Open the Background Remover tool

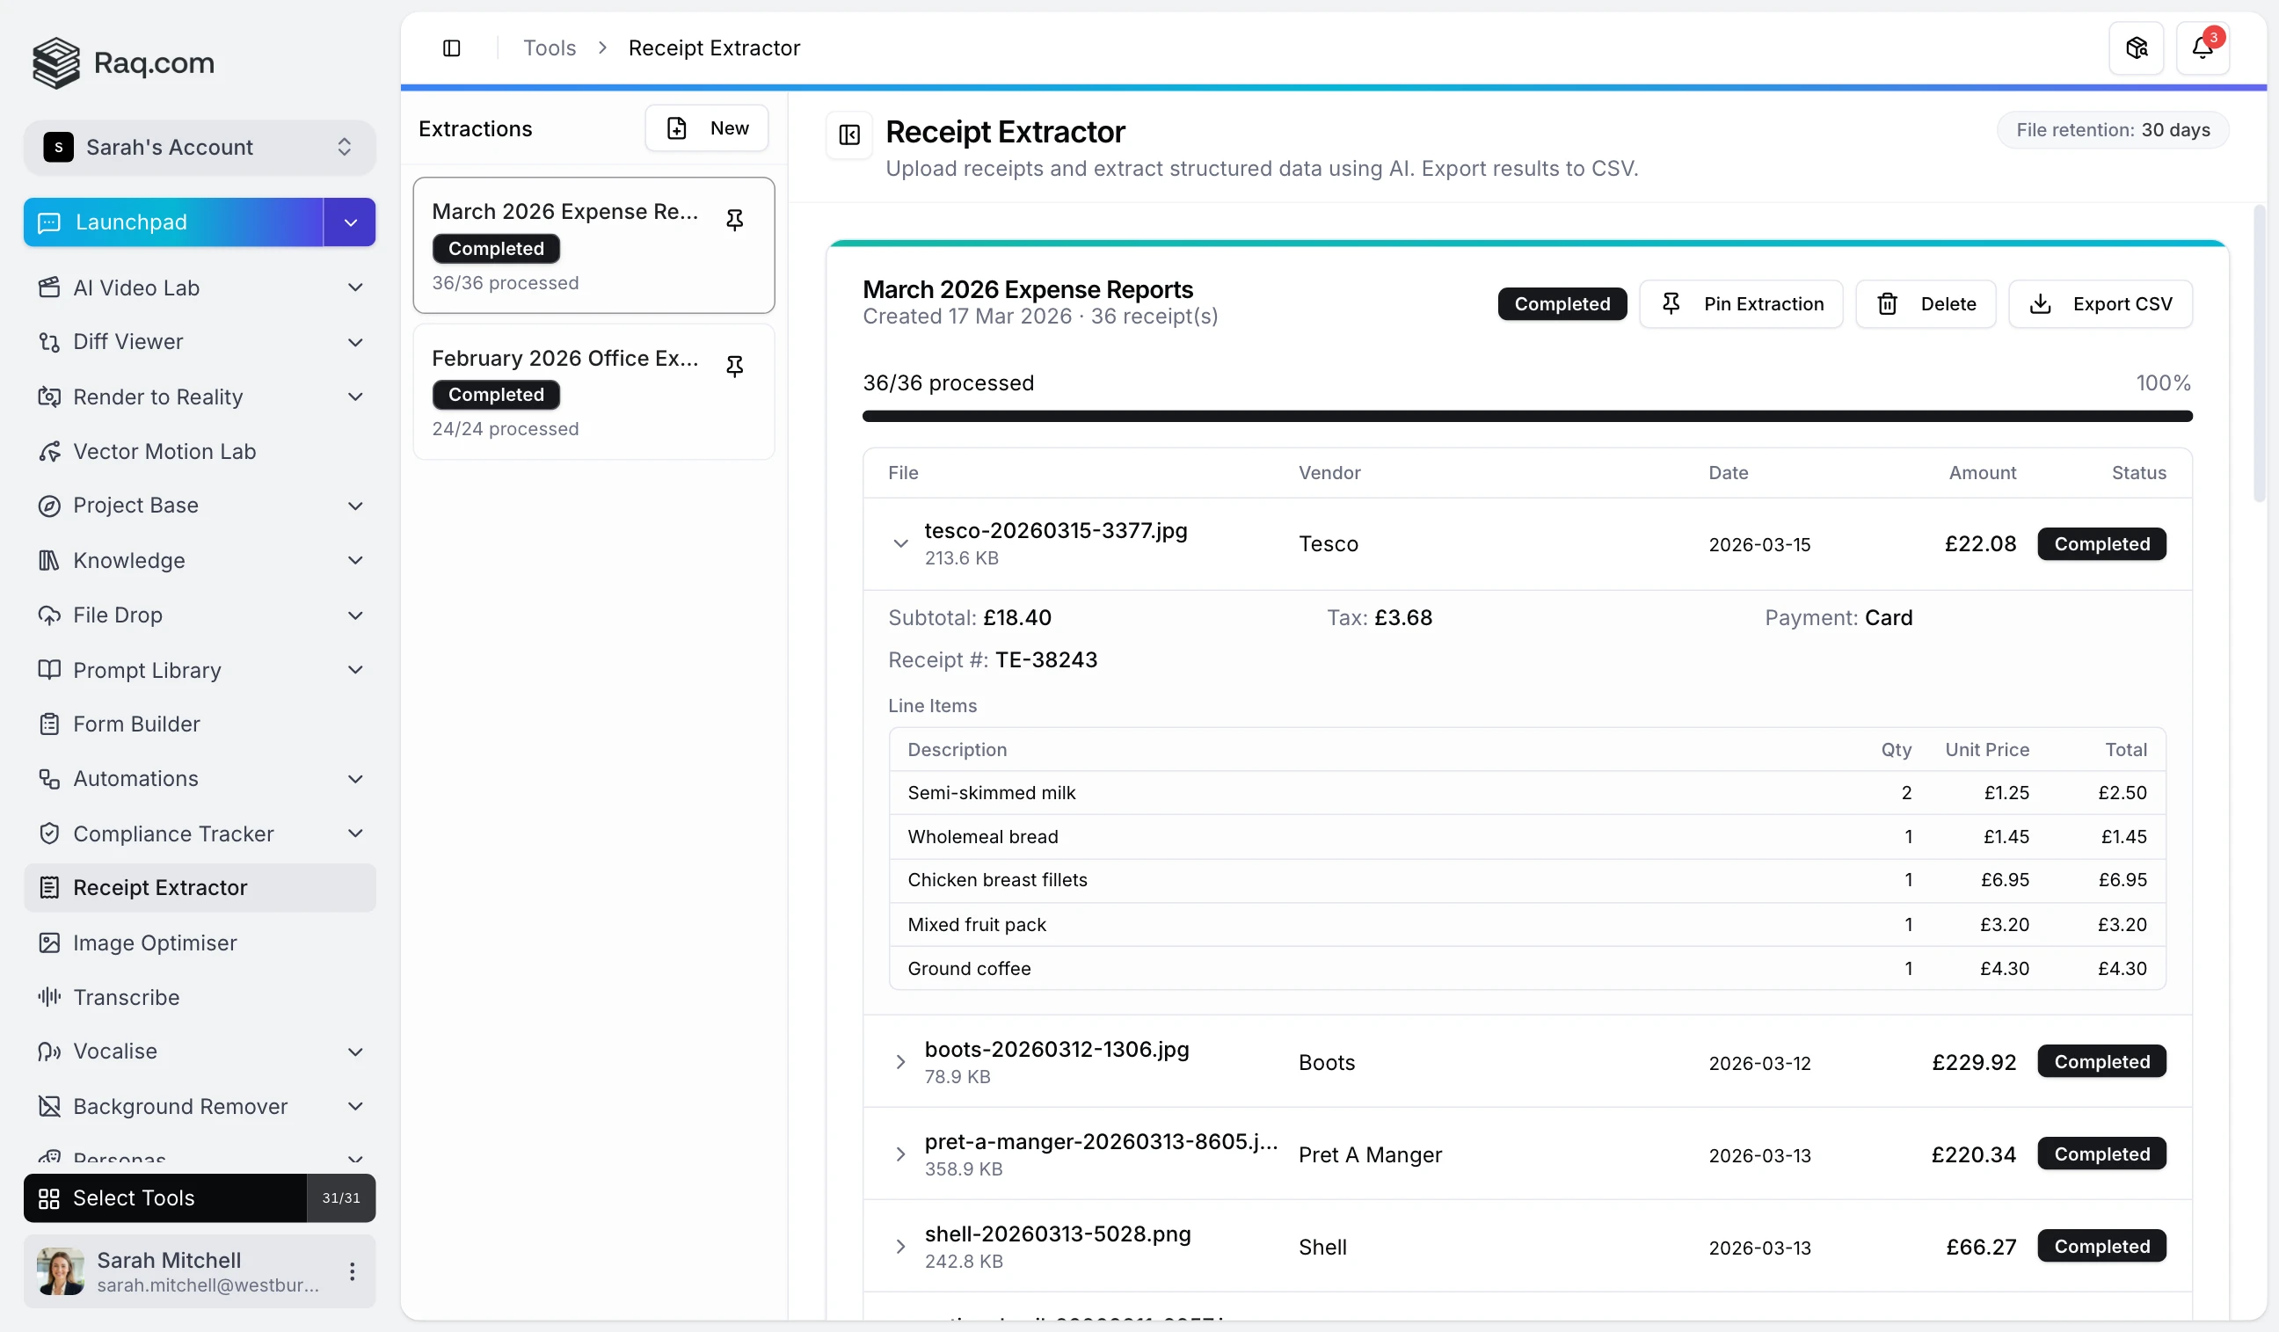pyautogui.click(x=179, y=1106)
